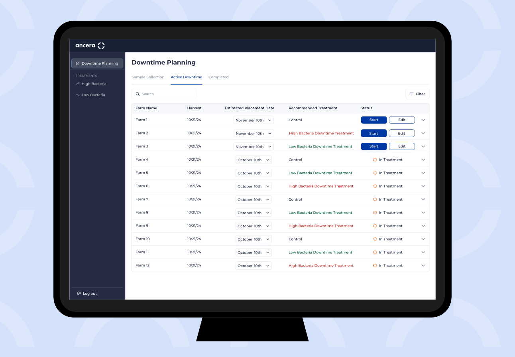Viewport: 515px width, 357px height.
Task: Expand the Farm 5 row details chevron
Action: [423, 173]
